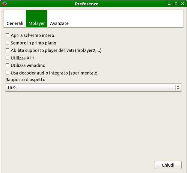Click the empty tab strip right of Avanzate
Viewport: 187px width, 173px height.
point(126,19)
